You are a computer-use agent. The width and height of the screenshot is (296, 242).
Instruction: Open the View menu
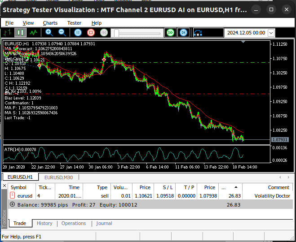[x=28, y=23]
